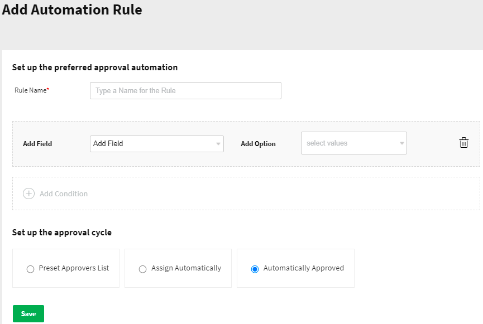This screenshot has width=483, height=324.
Task: Click the circled plus icon beside Add Condition
Action: coord(28,194)
